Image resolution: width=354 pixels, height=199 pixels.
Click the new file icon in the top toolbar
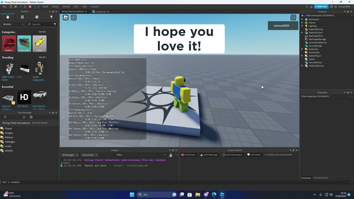click(11, 7)
